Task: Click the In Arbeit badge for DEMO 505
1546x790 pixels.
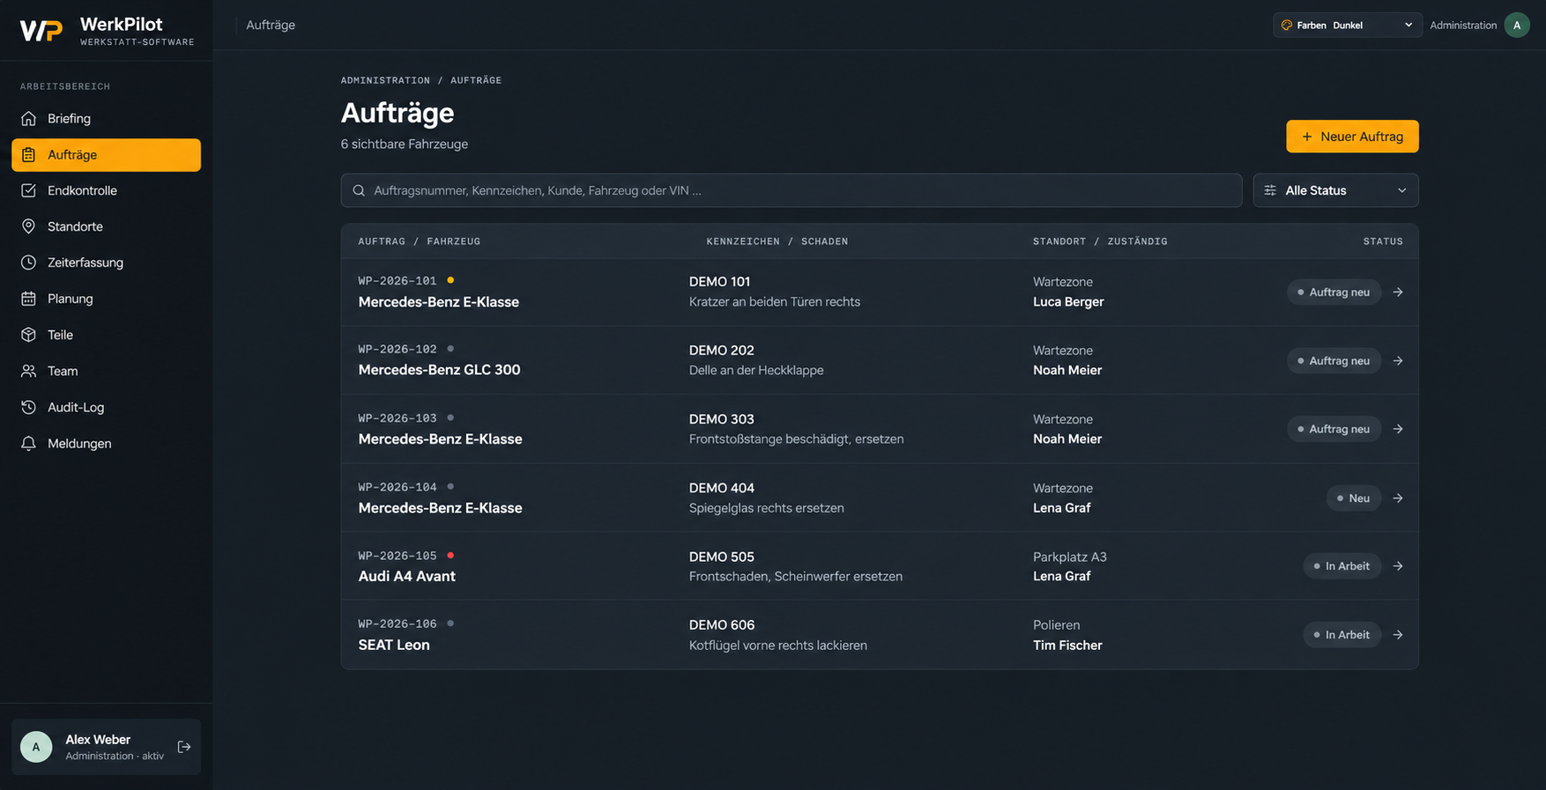Action: pos(1342,566)
